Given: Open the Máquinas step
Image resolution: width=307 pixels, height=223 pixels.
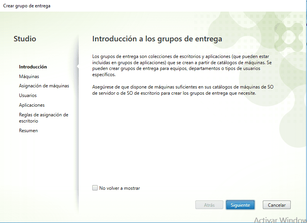Looking at the screenshot, I should [x=29, y=77].
